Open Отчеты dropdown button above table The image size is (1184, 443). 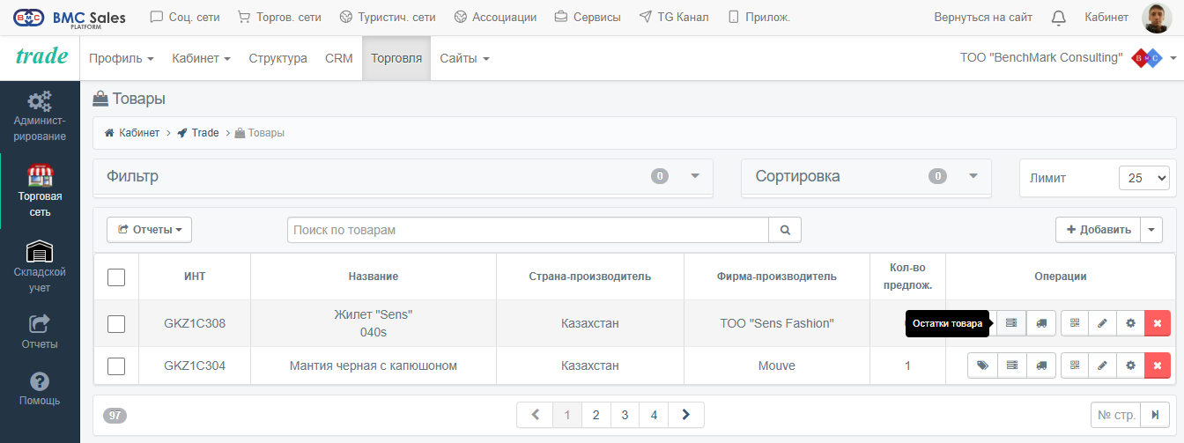149,230
